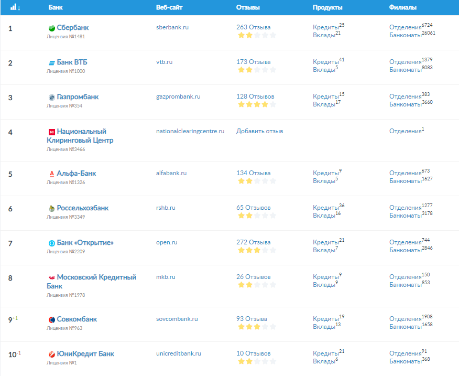Visit the open.ru website link
The height and width of the screenshot is (376, 459).
167,242
